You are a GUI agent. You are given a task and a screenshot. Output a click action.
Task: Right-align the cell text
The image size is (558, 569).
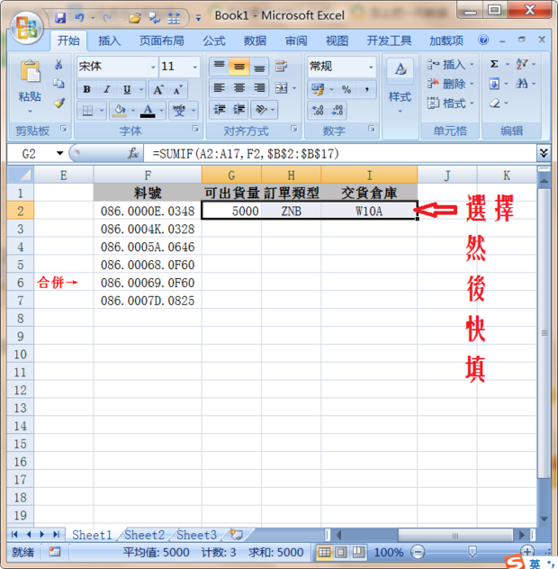tap(259, 88)
